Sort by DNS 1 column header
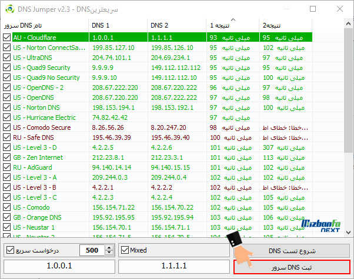This screenshot has width=354, height=279. click(118, 25)
